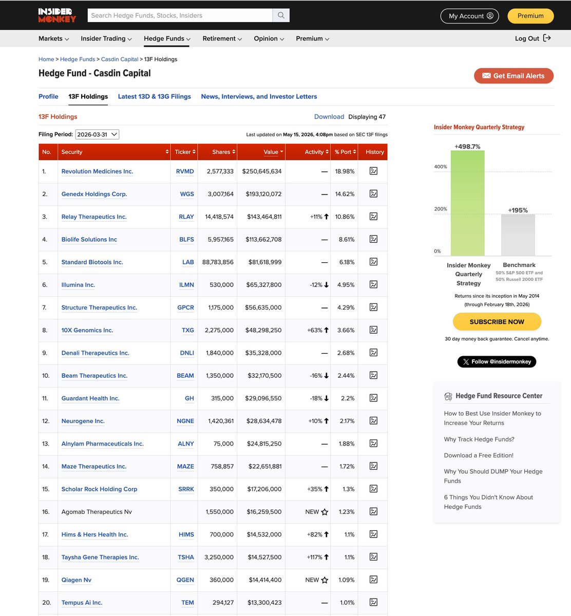Image resolution: width=571 pixels, height=616 pixels.
Task: Expand the Hedge Funds menu
Action: click(167, 38)
